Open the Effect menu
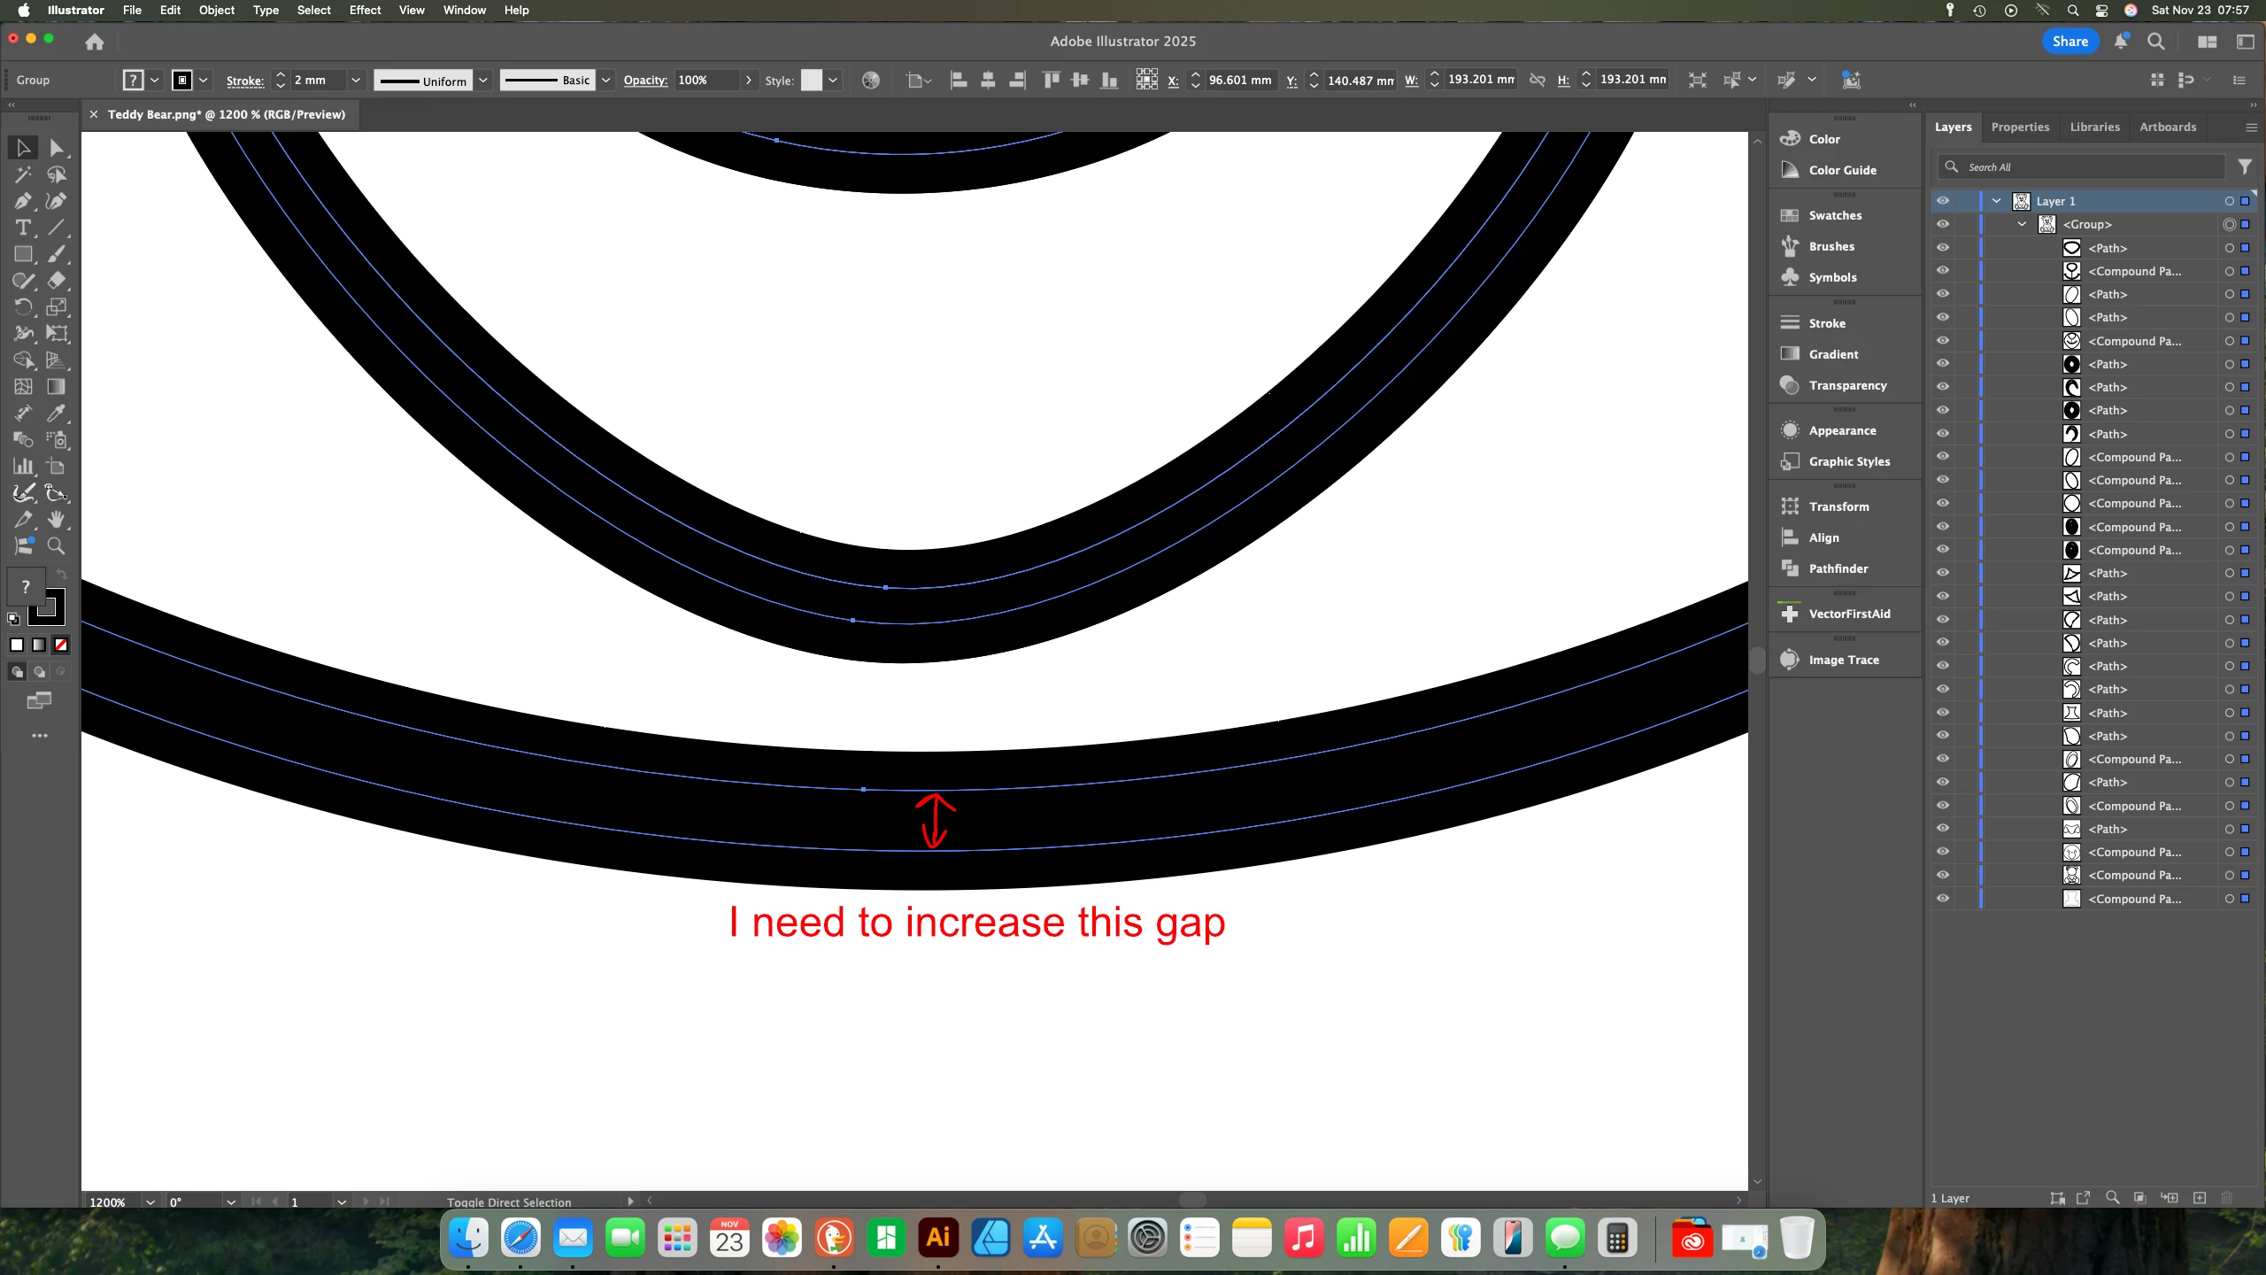This screenshot has width=2266, height=1275. 364,10
